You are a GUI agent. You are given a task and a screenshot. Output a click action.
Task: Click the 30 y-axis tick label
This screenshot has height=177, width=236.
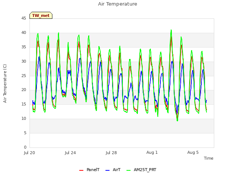[x=24, y=61]
